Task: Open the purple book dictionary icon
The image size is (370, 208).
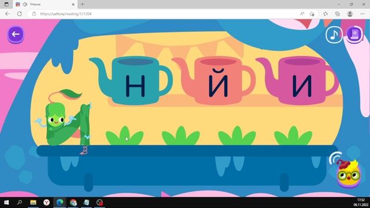Action: [x=354, y=35]
